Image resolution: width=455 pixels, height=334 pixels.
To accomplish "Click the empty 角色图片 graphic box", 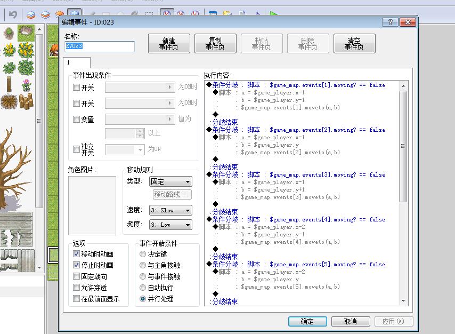I will [92, 205].
